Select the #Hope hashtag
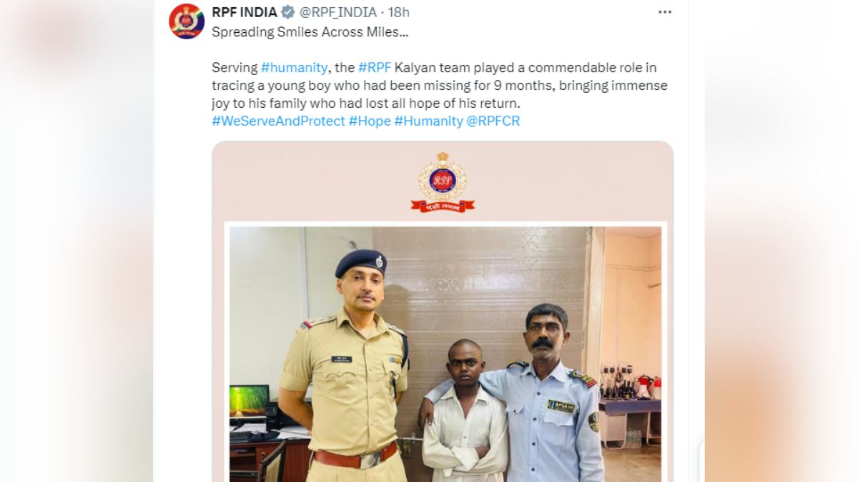The image size is (858, 482). (x=370, y=121)
